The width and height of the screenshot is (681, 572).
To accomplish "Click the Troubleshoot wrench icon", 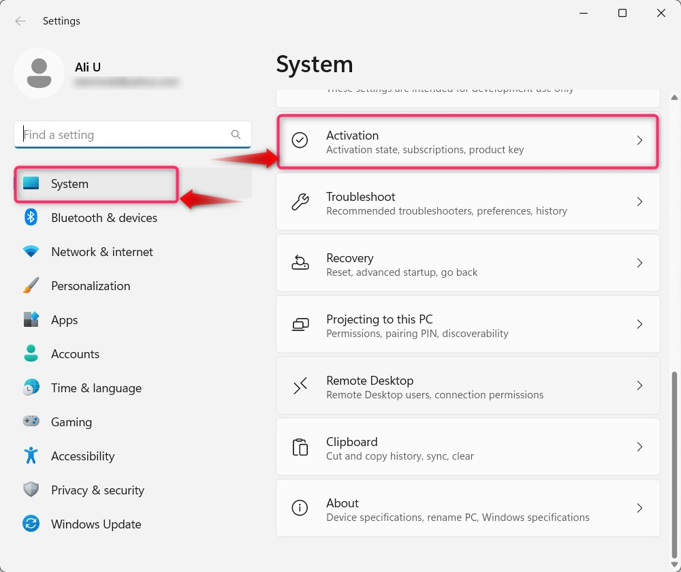I will click(x=300, y=202).
